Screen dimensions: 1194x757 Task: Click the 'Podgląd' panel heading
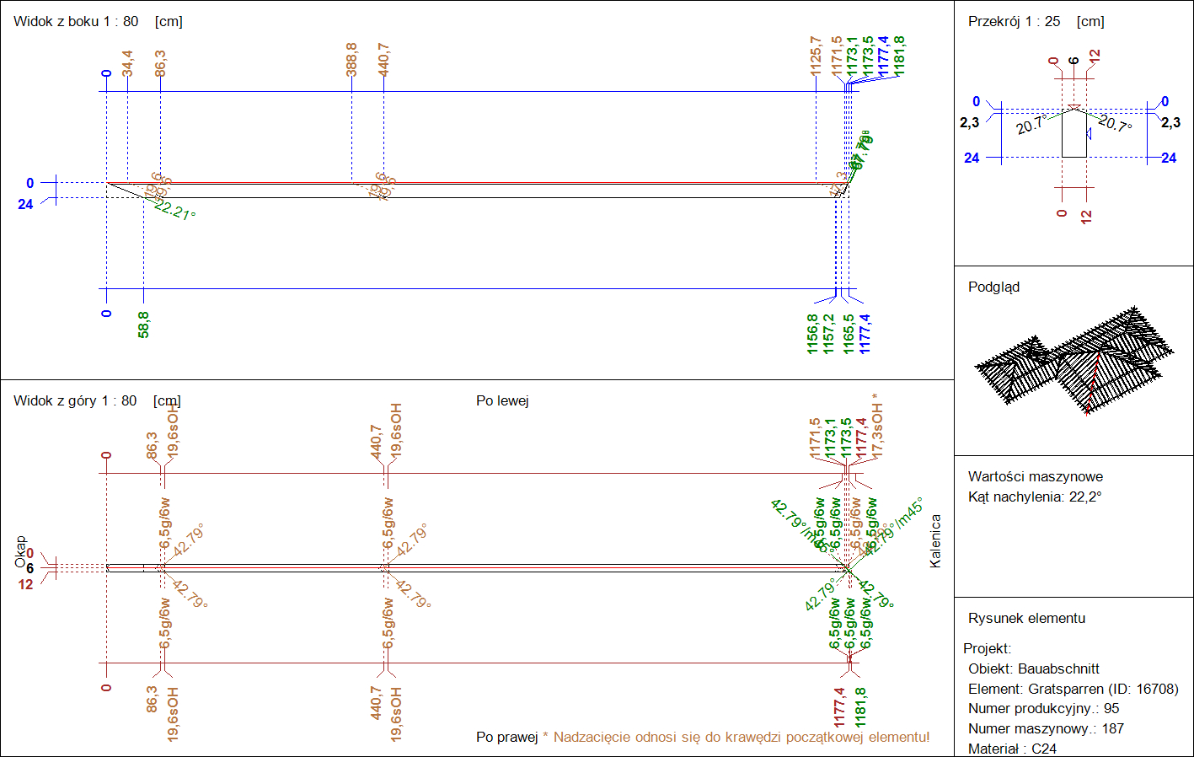coord(993,287)
